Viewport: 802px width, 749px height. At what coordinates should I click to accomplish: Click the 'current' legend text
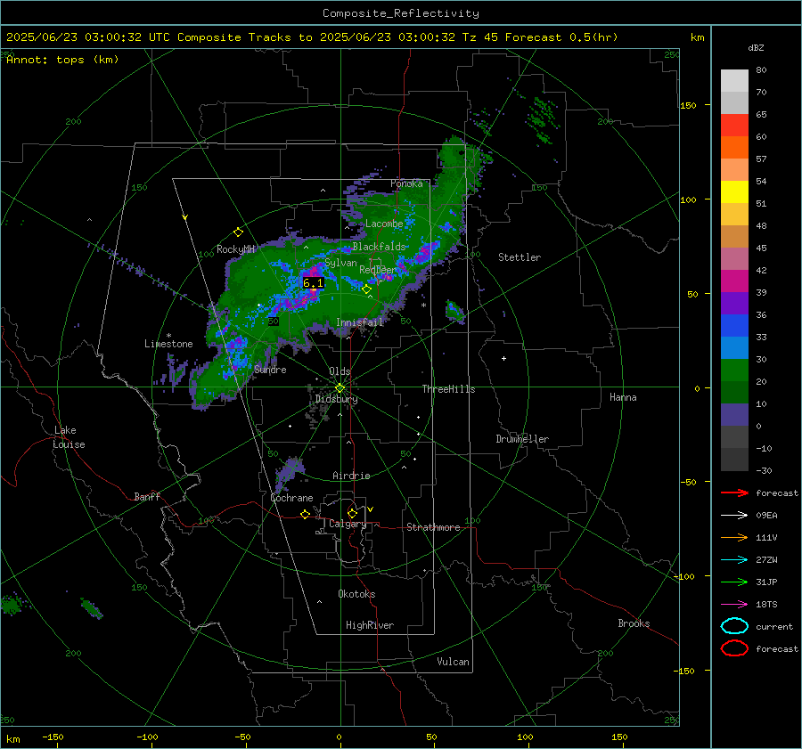point(774,627)
